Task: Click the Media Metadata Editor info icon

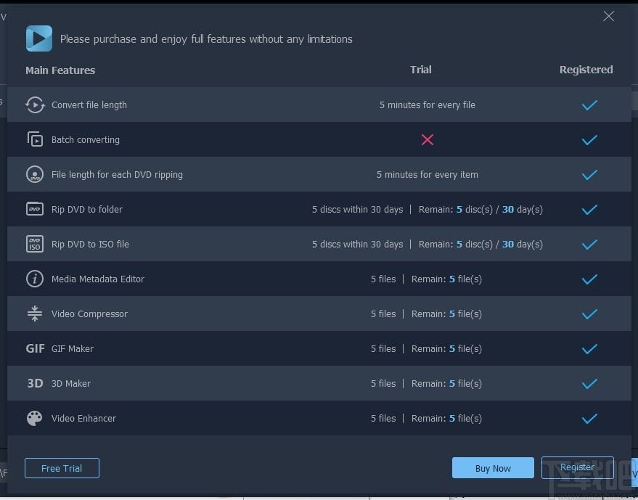Action: click(x=35, y=279)
